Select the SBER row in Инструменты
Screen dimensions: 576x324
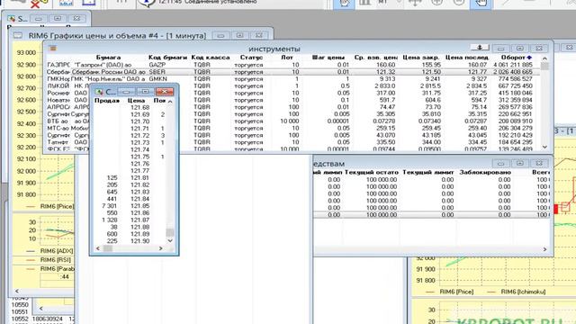coord(293,72)
